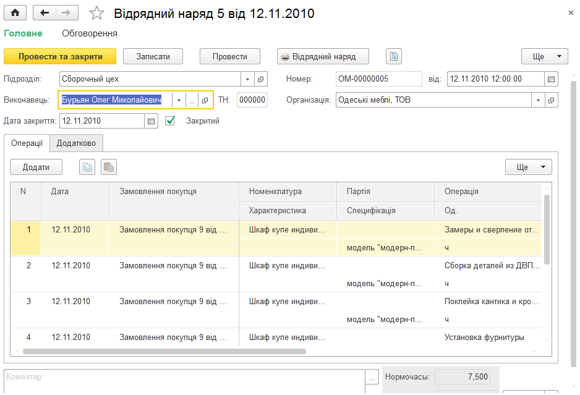Click the Партія column header
Screen dimensions: 580x395
385,192
